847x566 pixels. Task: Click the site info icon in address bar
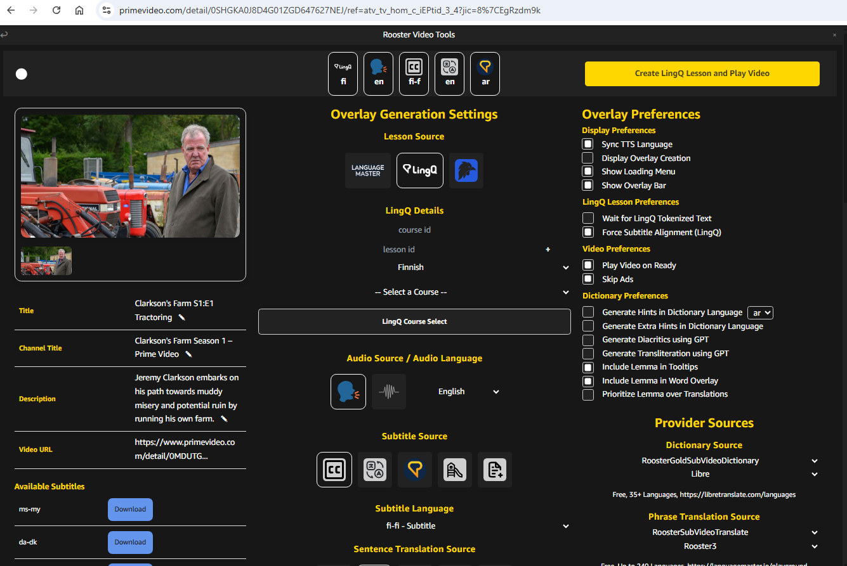pos(107,10)
